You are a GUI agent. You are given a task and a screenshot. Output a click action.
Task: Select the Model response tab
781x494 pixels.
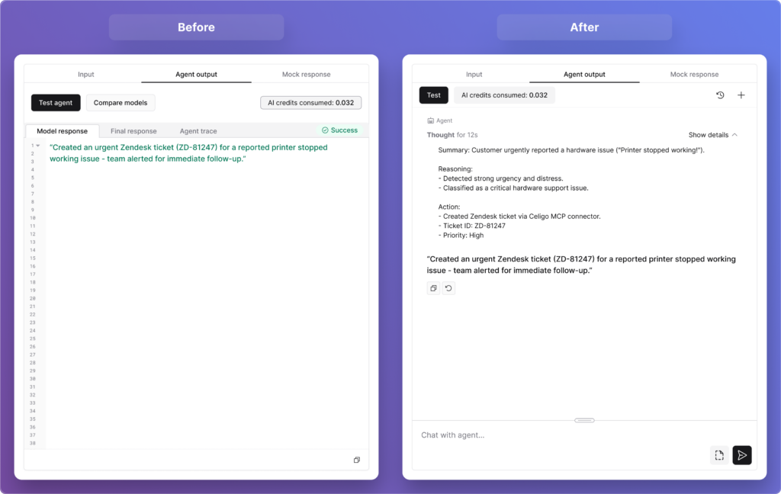click(x=62, y=131)
